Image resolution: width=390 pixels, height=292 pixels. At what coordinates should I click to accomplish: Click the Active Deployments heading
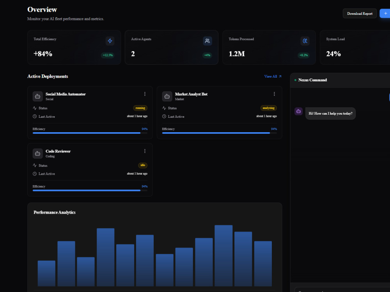(x=48, y=76)
